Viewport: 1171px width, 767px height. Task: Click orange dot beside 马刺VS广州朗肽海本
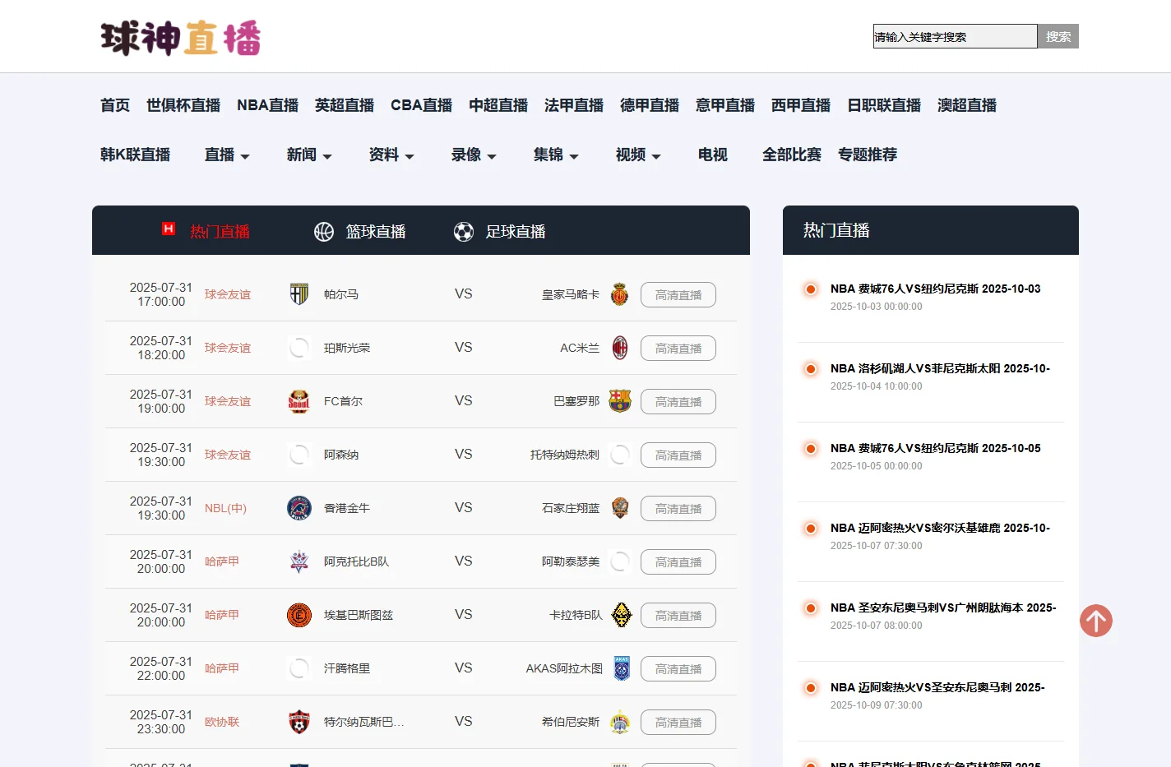(x=811, y=608)
